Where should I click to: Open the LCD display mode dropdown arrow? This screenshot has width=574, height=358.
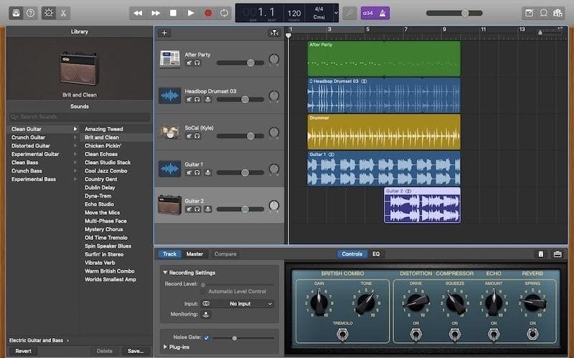tap(336, 13)
